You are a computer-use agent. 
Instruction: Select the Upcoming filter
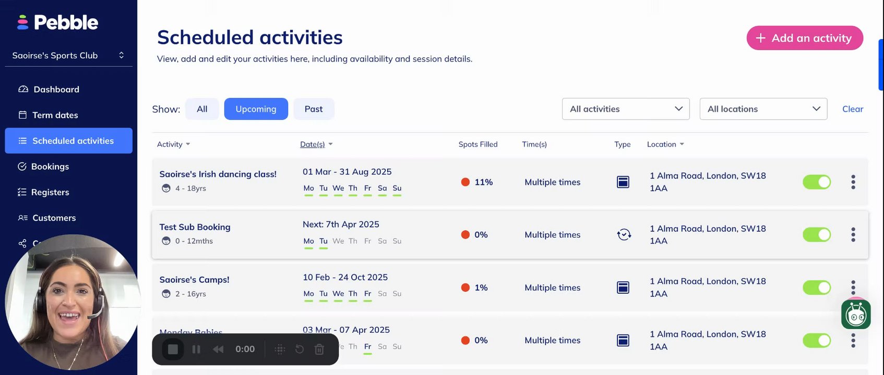click(256, 109)
